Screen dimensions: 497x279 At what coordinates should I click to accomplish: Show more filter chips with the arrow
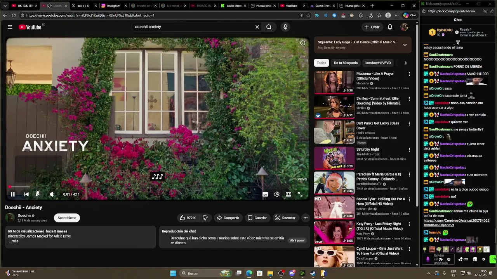coord(405,63)
